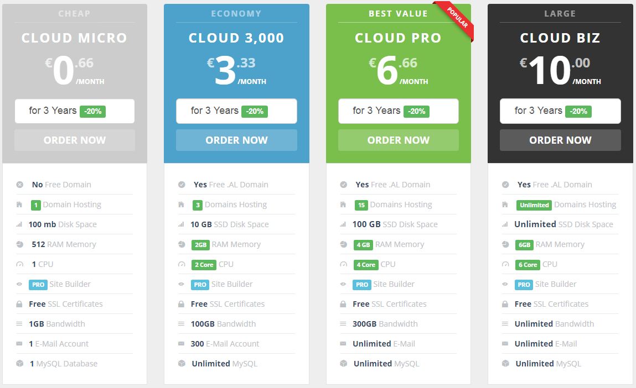
Task: Click envelope icon beside Unlimited E-Mail in Cloud Biz
Action: [505, 344]
